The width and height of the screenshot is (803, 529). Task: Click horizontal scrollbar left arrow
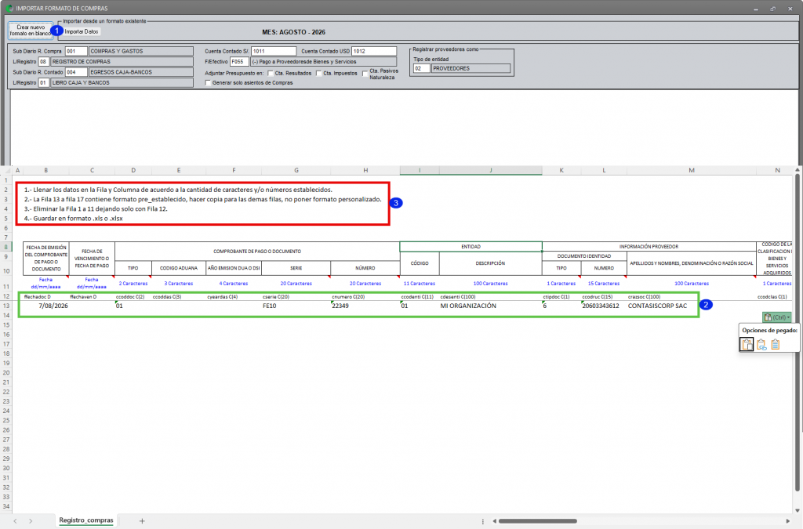coord(494,521)
